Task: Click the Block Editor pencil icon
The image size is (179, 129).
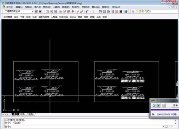Action: point(82,11)
